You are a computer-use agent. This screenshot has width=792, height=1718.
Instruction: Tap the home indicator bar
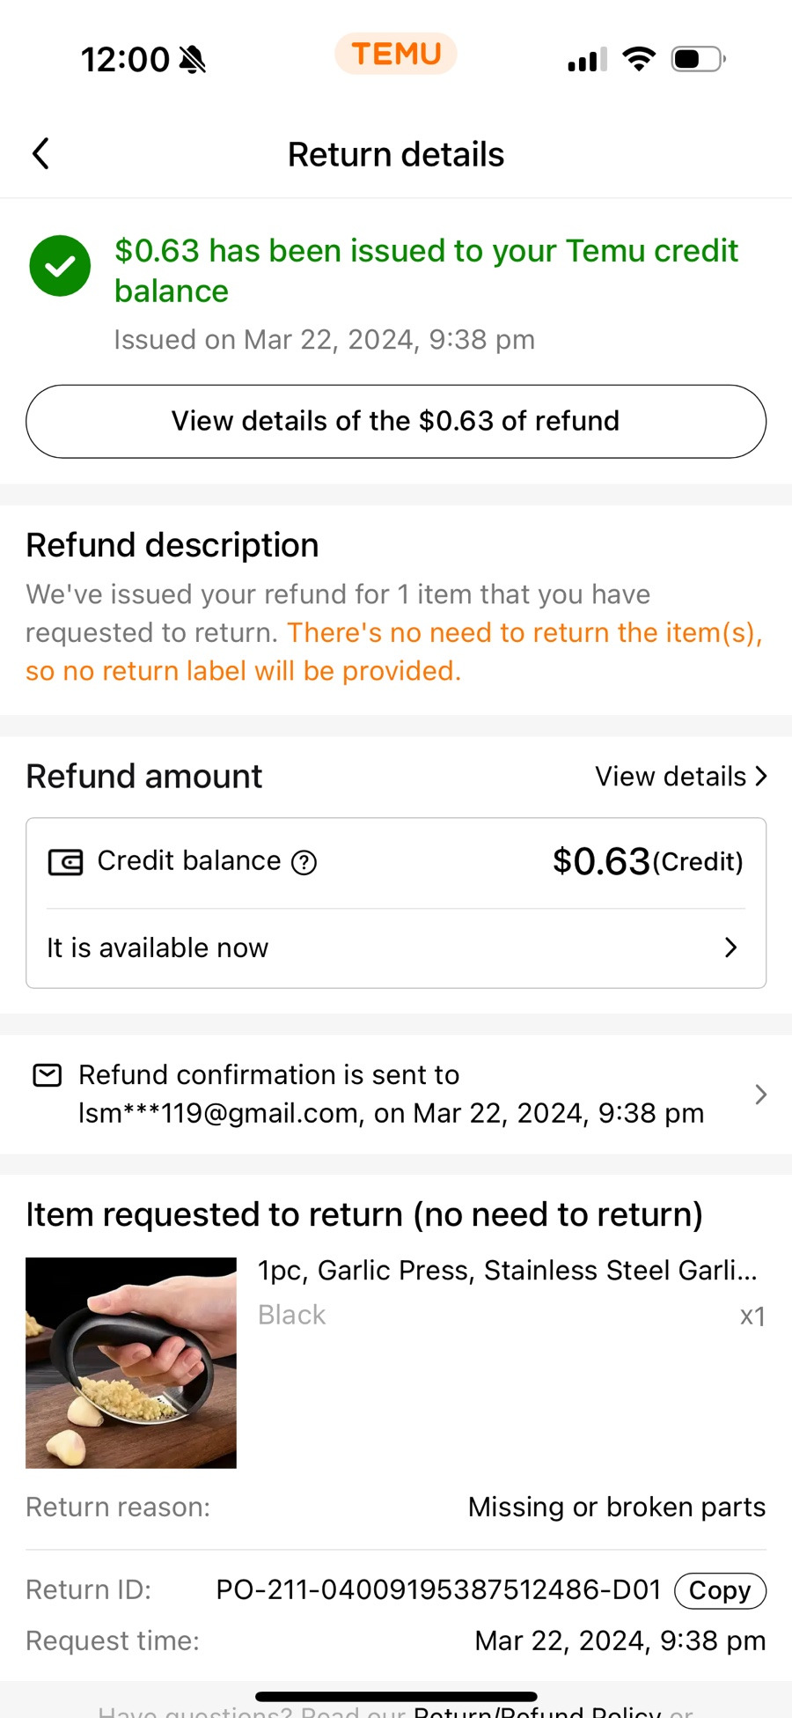click(396, 1696)
